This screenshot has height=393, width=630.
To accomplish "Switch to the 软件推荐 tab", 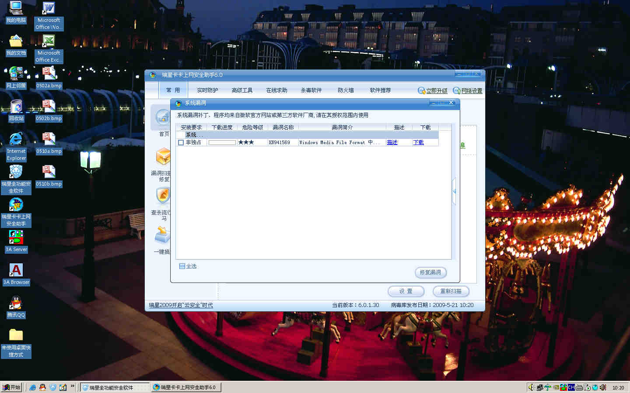I will [x=380, y=90].
